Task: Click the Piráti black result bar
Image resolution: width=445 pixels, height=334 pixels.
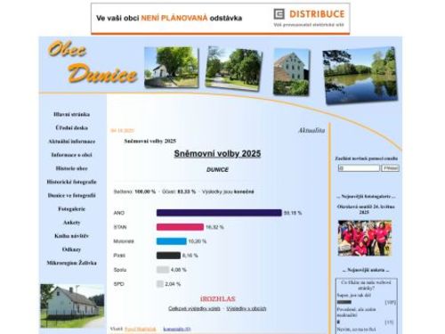Action: [x=168, y=256]
